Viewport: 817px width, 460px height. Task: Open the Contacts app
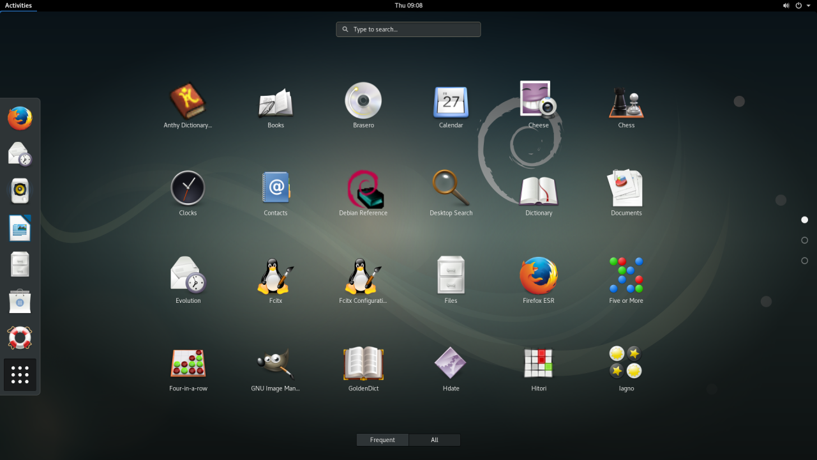(x=275, y=188)
